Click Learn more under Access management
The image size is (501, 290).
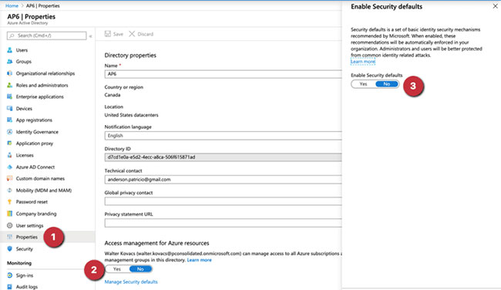coord(200,260)
